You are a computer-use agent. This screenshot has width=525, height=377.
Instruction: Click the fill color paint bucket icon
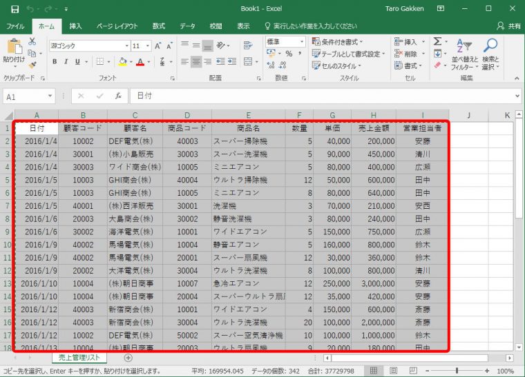click(x=122, y=61)
